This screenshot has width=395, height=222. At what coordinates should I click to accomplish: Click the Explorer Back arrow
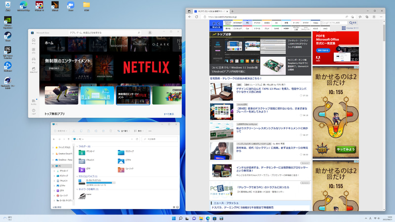coord(54,139)
